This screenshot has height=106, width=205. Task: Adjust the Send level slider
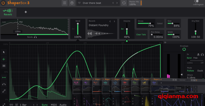pos(78,29)
